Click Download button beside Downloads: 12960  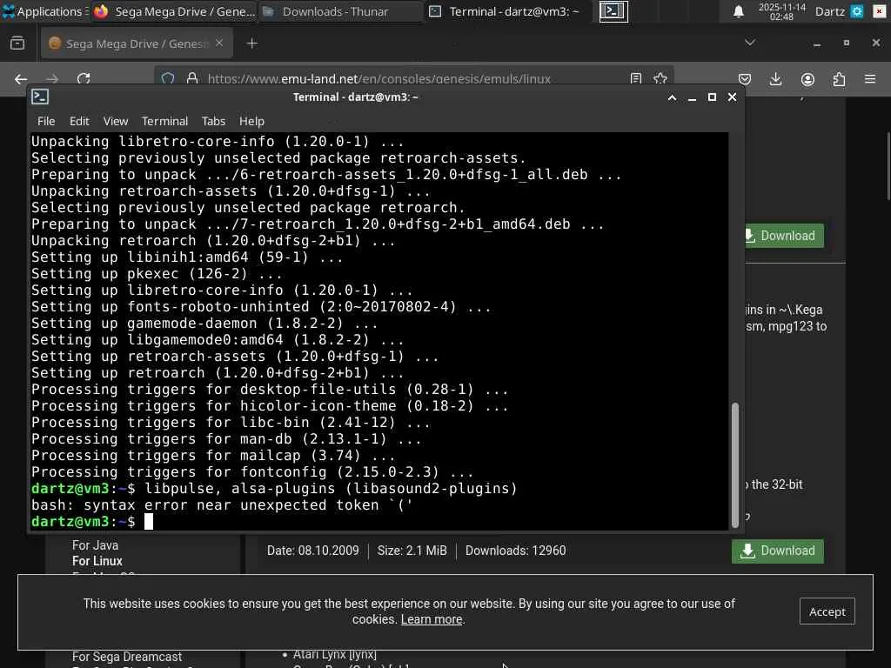(x=777, y=551)
